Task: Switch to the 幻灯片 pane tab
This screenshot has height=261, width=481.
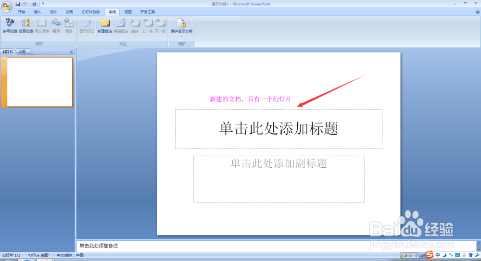Action: 8,51
